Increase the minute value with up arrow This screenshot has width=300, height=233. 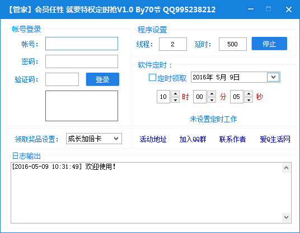212,93
